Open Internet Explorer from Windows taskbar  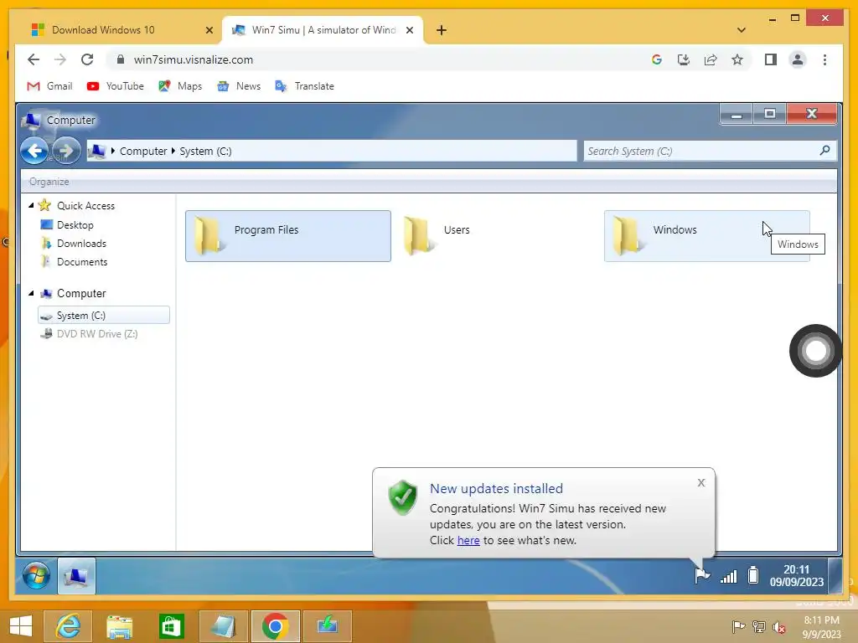coord(68,626)
